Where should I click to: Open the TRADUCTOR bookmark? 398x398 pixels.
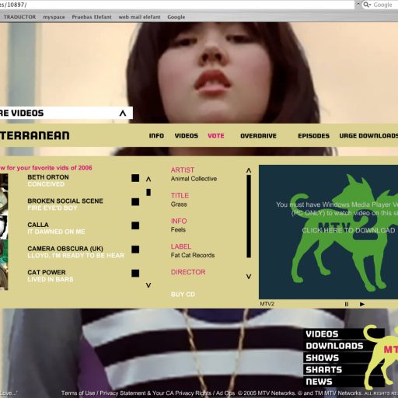(19, 17)
